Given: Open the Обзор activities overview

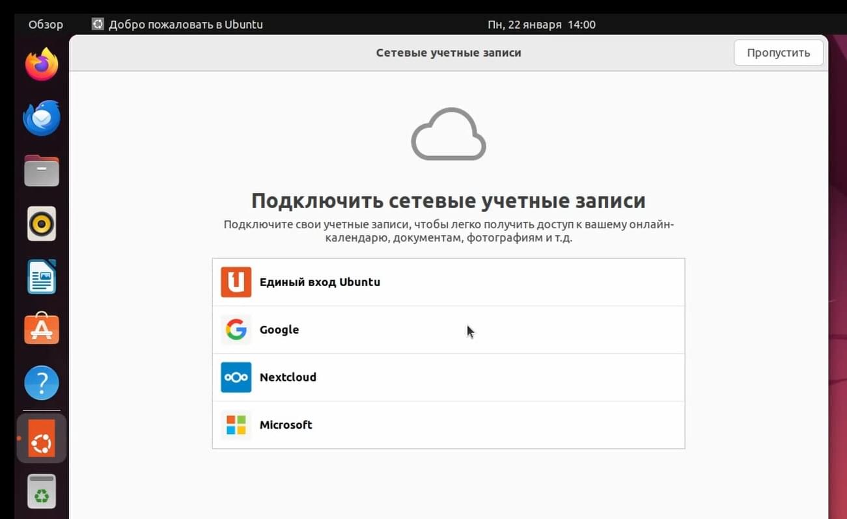Looking at the screenshot, I should (46, 25).
